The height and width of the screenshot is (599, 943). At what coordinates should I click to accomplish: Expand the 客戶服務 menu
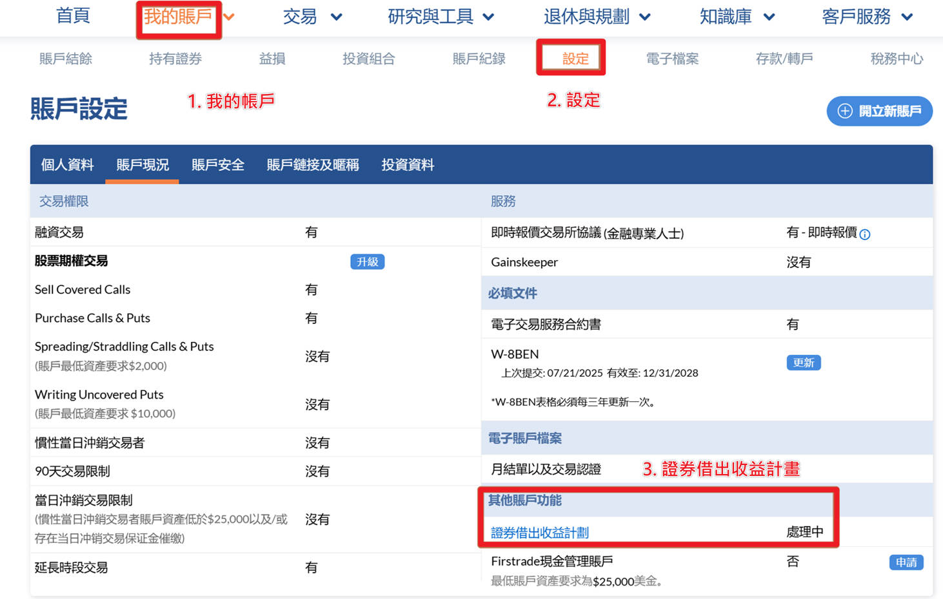coord(867,17)
